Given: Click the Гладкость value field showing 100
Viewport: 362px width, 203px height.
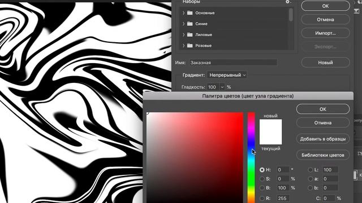Looking at the screenshot, I should (x=213, y=87).
